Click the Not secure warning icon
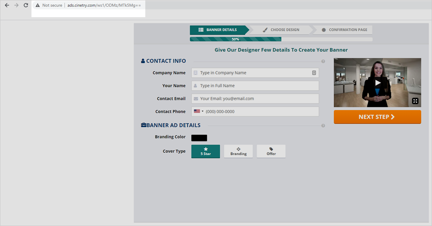 [38, 6]
